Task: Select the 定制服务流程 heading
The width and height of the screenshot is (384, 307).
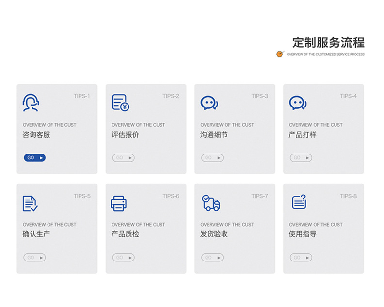Action: [x=328, y=43]
